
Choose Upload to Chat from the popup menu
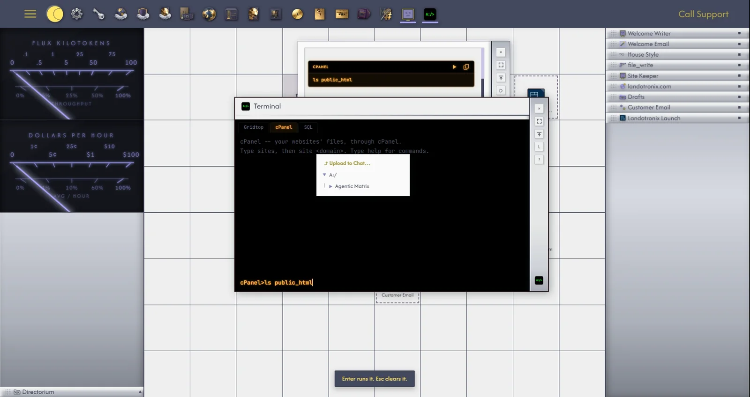(347, 163)
